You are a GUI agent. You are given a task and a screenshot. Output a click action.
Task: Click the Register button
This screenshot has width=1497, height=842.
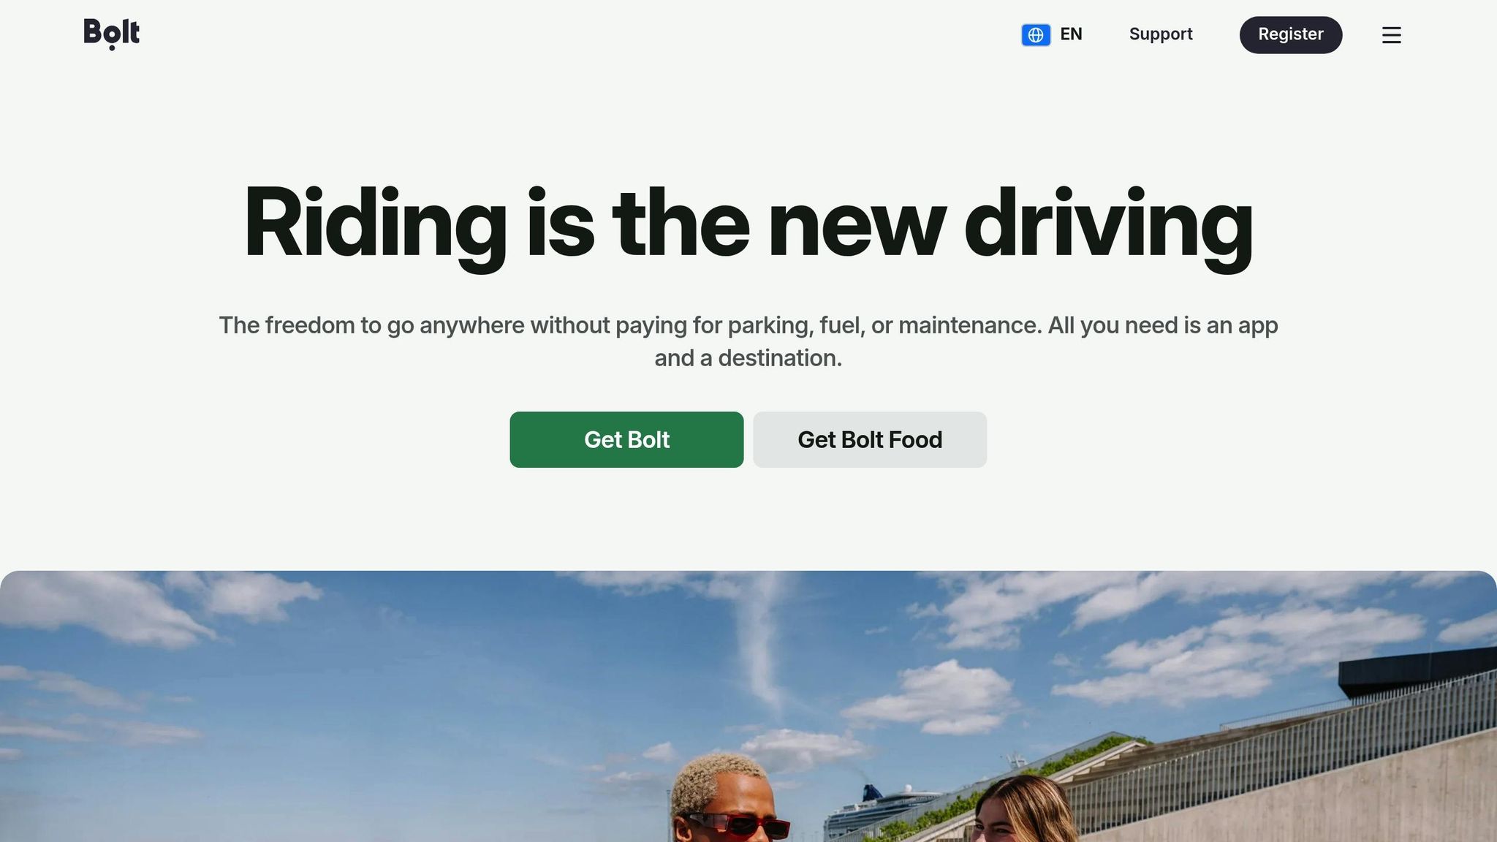(x=1290, y=34)
